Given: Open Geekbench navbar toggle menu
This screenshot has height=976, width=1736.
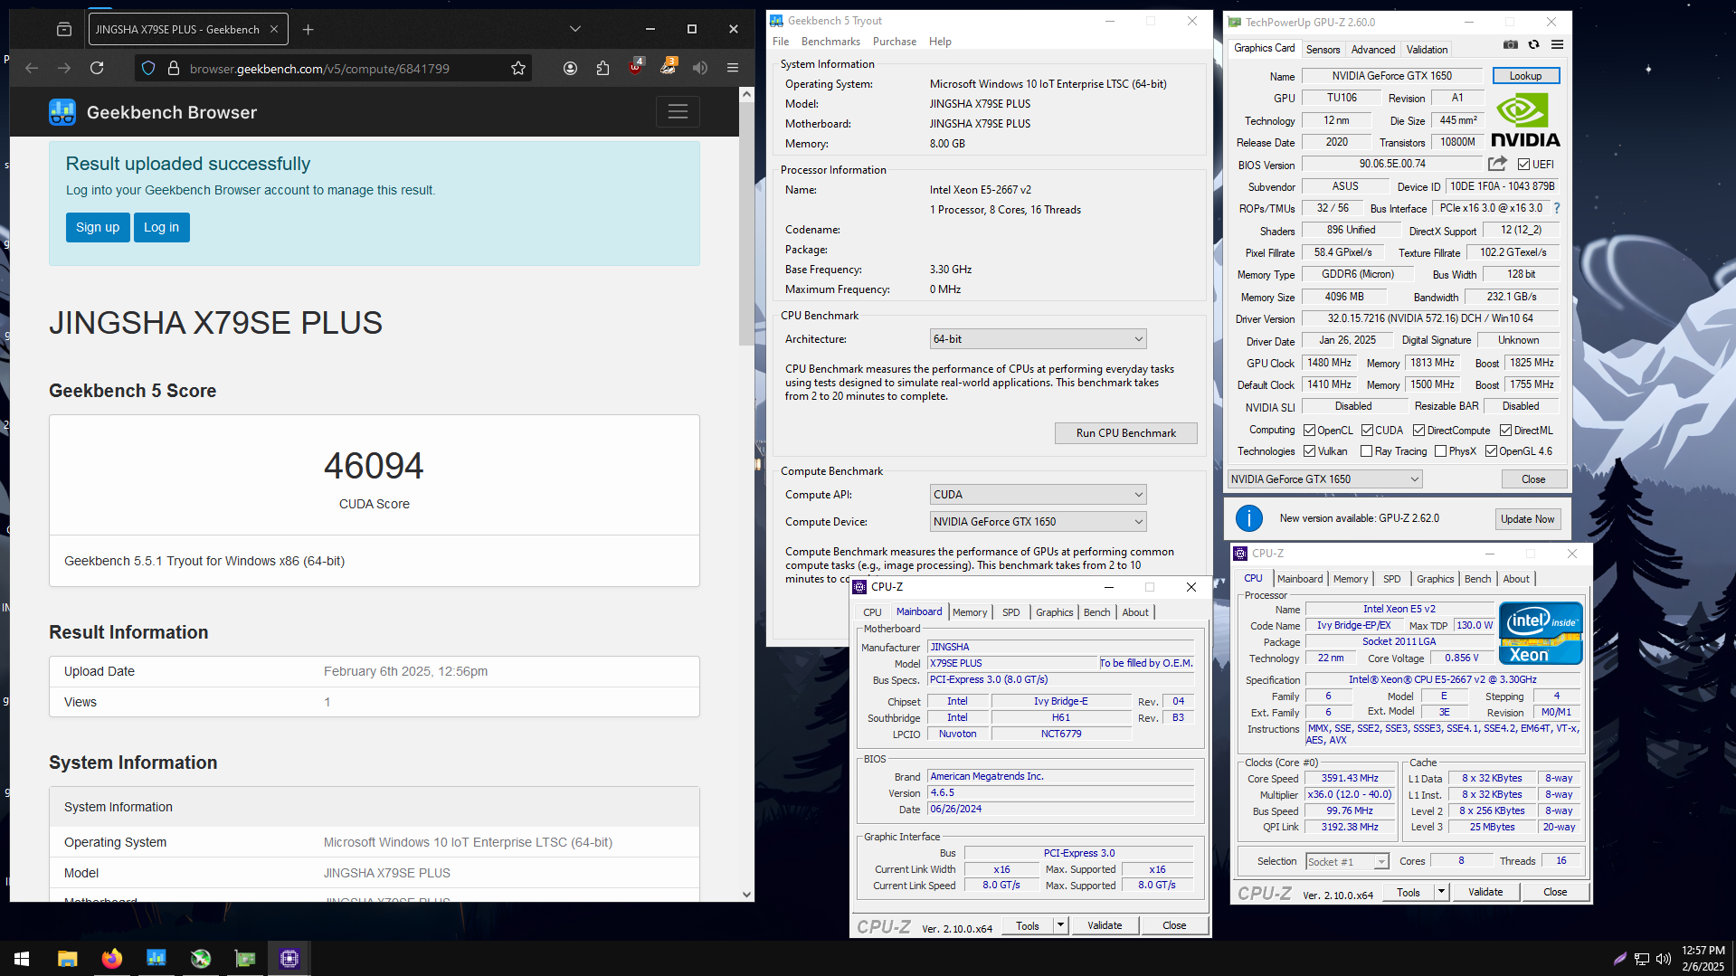Looking at the screenshot, I should tap(678, 112).
